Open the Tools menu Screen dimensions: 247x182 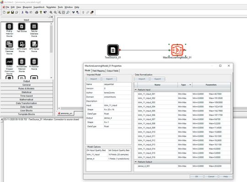(x=60, y=7)
